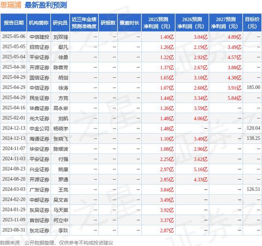The image size is (262, 246).
Task: Click the 目标价 column header
Action: [252, 22]
